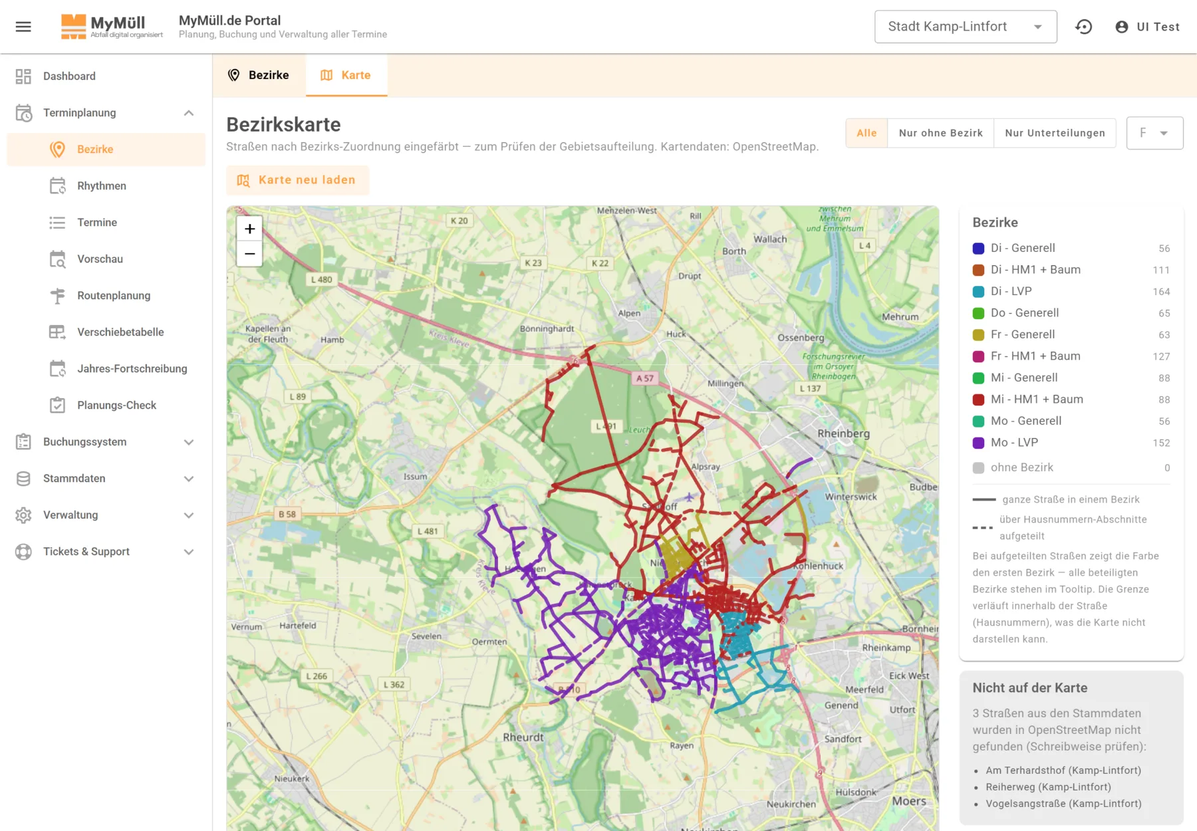The height and width of the screenshot is (831, 1197).
Task: Open Jahres-Fortschreibung in the sidebar
Action: 106,369
